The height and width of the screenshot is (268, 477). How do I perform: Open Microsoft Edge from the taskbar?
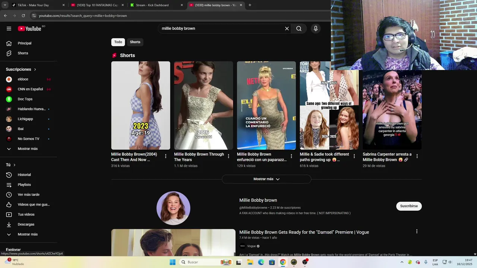pyautogui.click(x=261, y=262)
